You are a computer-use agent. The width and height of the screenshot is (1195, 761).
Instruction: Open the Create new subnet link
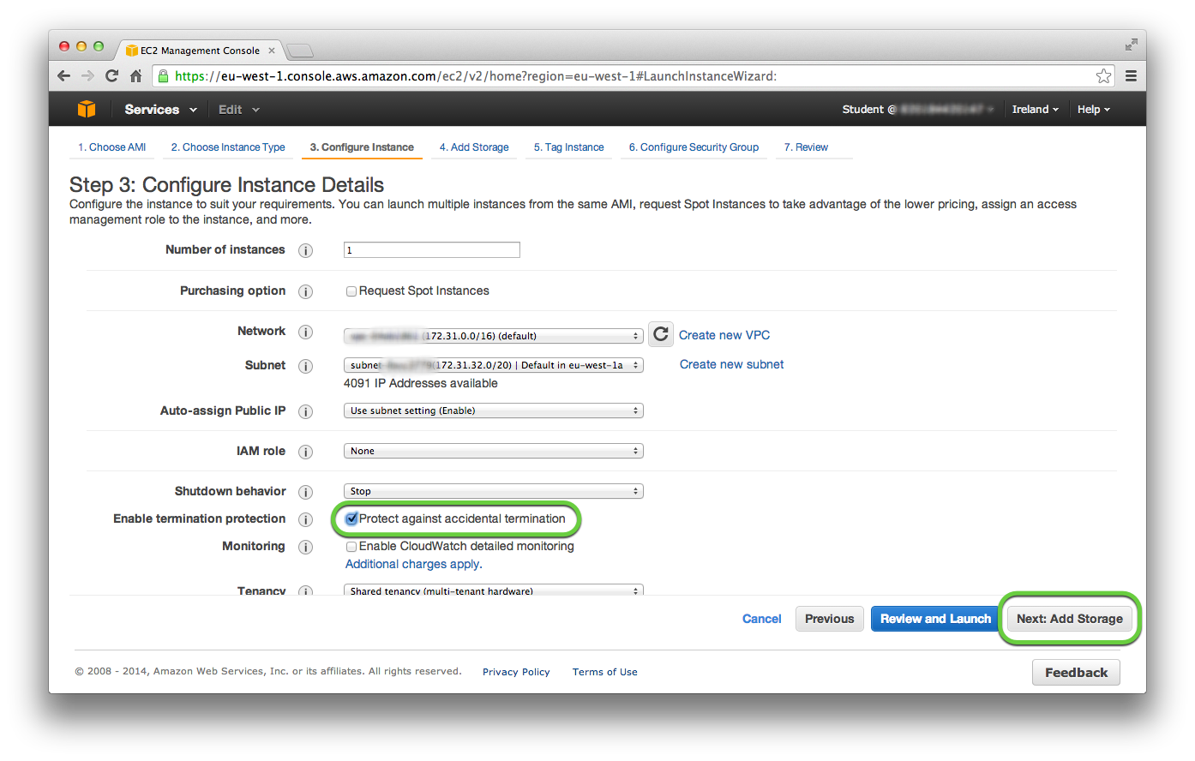[x=731, y=364]
